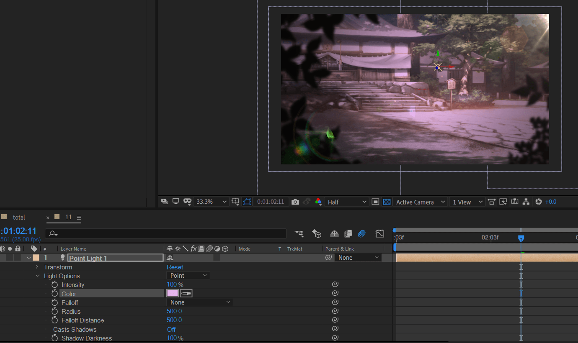Screen dimensions: 578x343
Task: Toggle Draft 3D icon in timeline
Action: 317,234
